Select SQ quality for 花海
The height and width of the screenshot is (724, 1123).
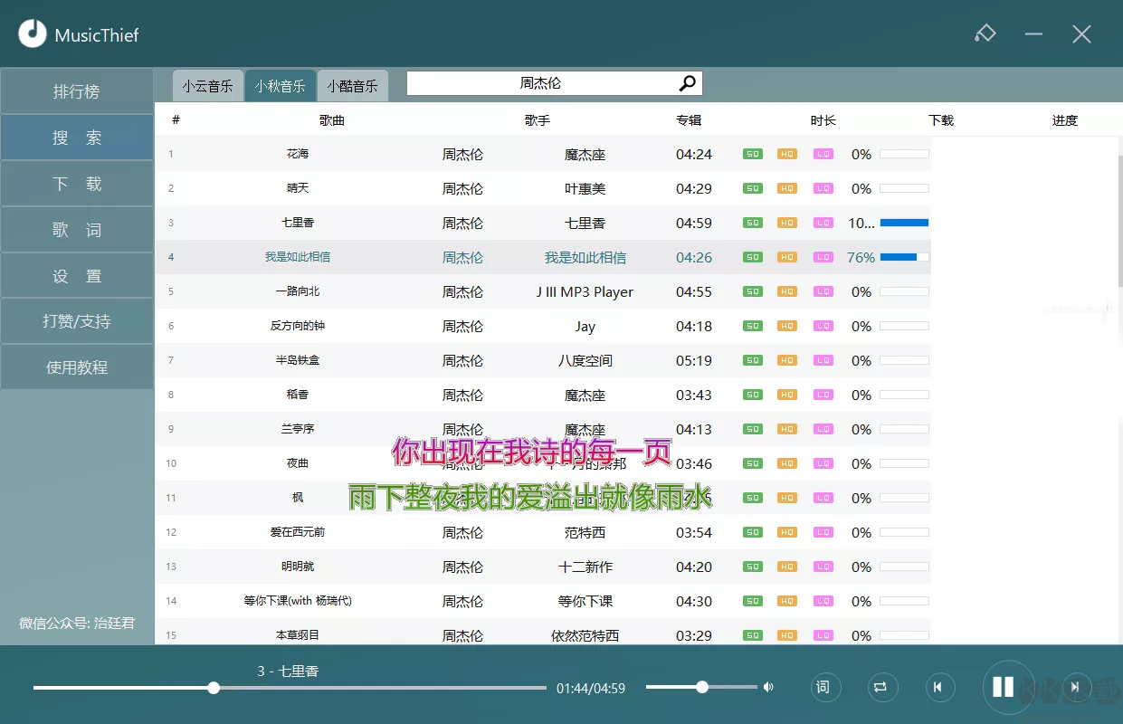(x=752, y=154)
